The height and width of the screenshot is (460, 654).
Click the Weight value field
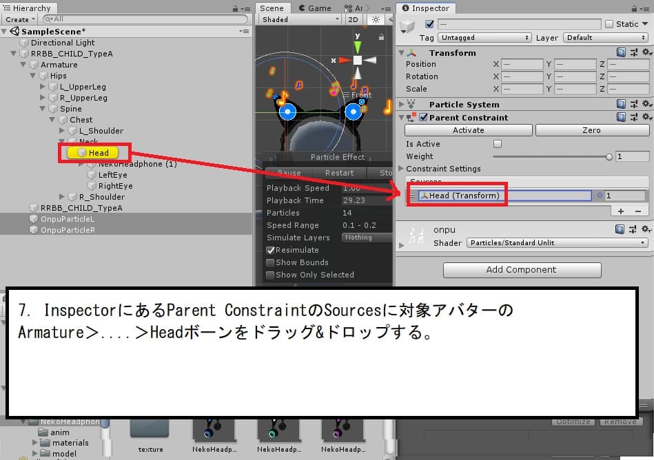[x=633, y=156]
